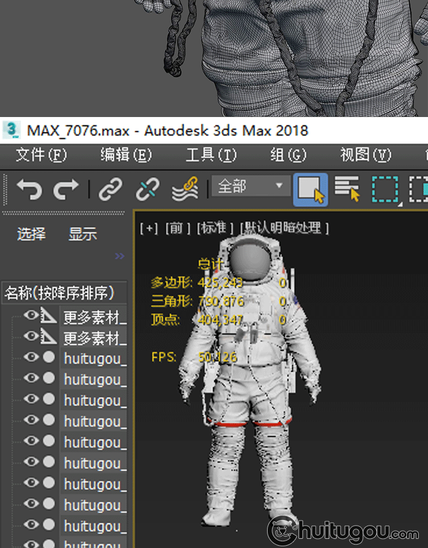This screenshot has height=548, width=428.
Task: Open the 全部 selection filter dropdown
Action: pos(251,186)
